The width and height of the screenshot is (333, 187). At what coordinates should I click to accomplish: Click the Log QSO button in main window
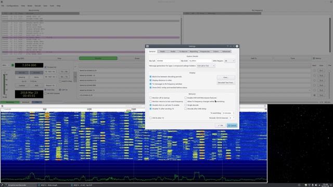[20, 58]
